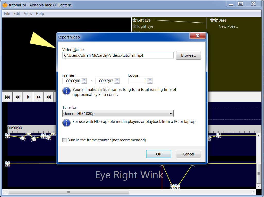Select the spider keyframe at timeline start 00:00;00

point(7,136)
